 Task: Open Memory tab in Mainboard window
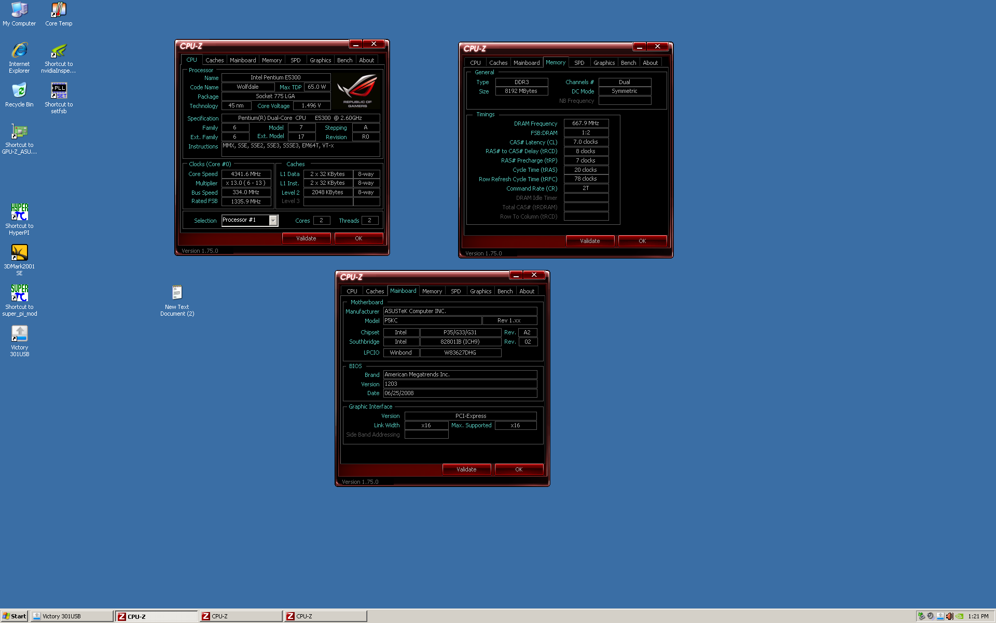pos(432,291)
